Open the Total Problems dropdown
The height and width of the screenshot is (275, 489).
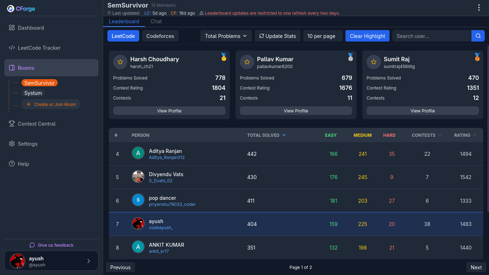[226, 36]
